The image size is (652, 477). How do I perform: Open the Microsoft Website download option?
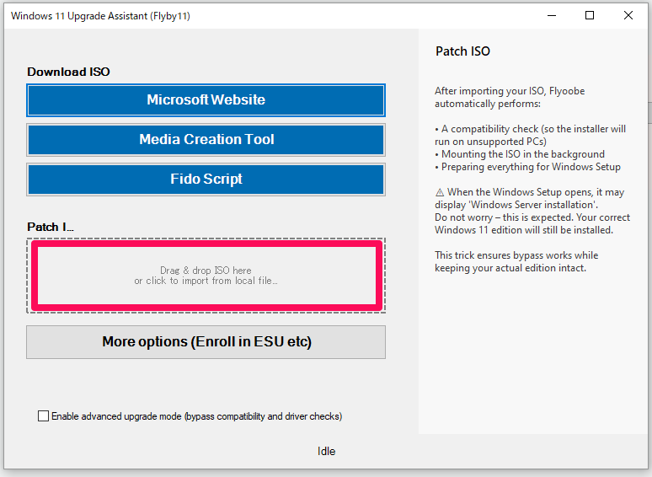click(206, 99)
